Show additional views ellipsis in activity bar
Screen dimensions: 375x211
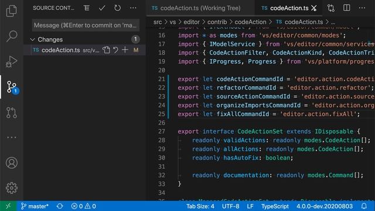pos(12,138)
